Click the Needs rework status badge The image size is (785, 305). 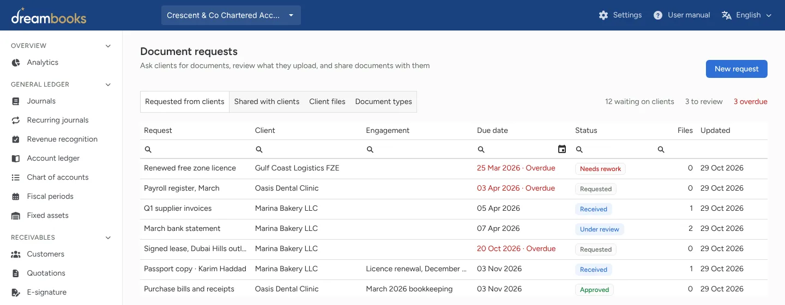[x=600, y=169]
